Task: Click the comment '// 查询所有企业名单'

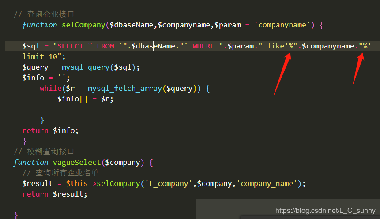Action: [60, 173]
